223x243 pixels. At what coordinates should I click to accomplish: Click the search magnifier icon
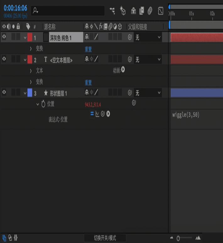[35, 11]
